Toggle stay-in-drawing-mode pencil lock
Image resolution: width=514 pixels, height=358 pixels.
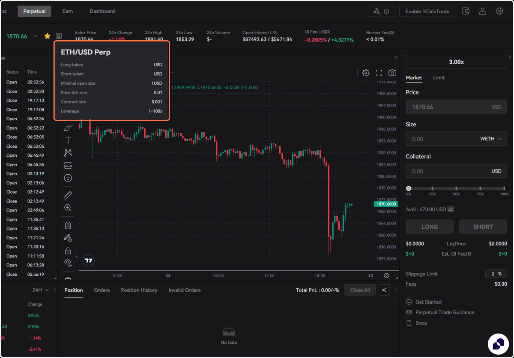[x=68, y=238]
